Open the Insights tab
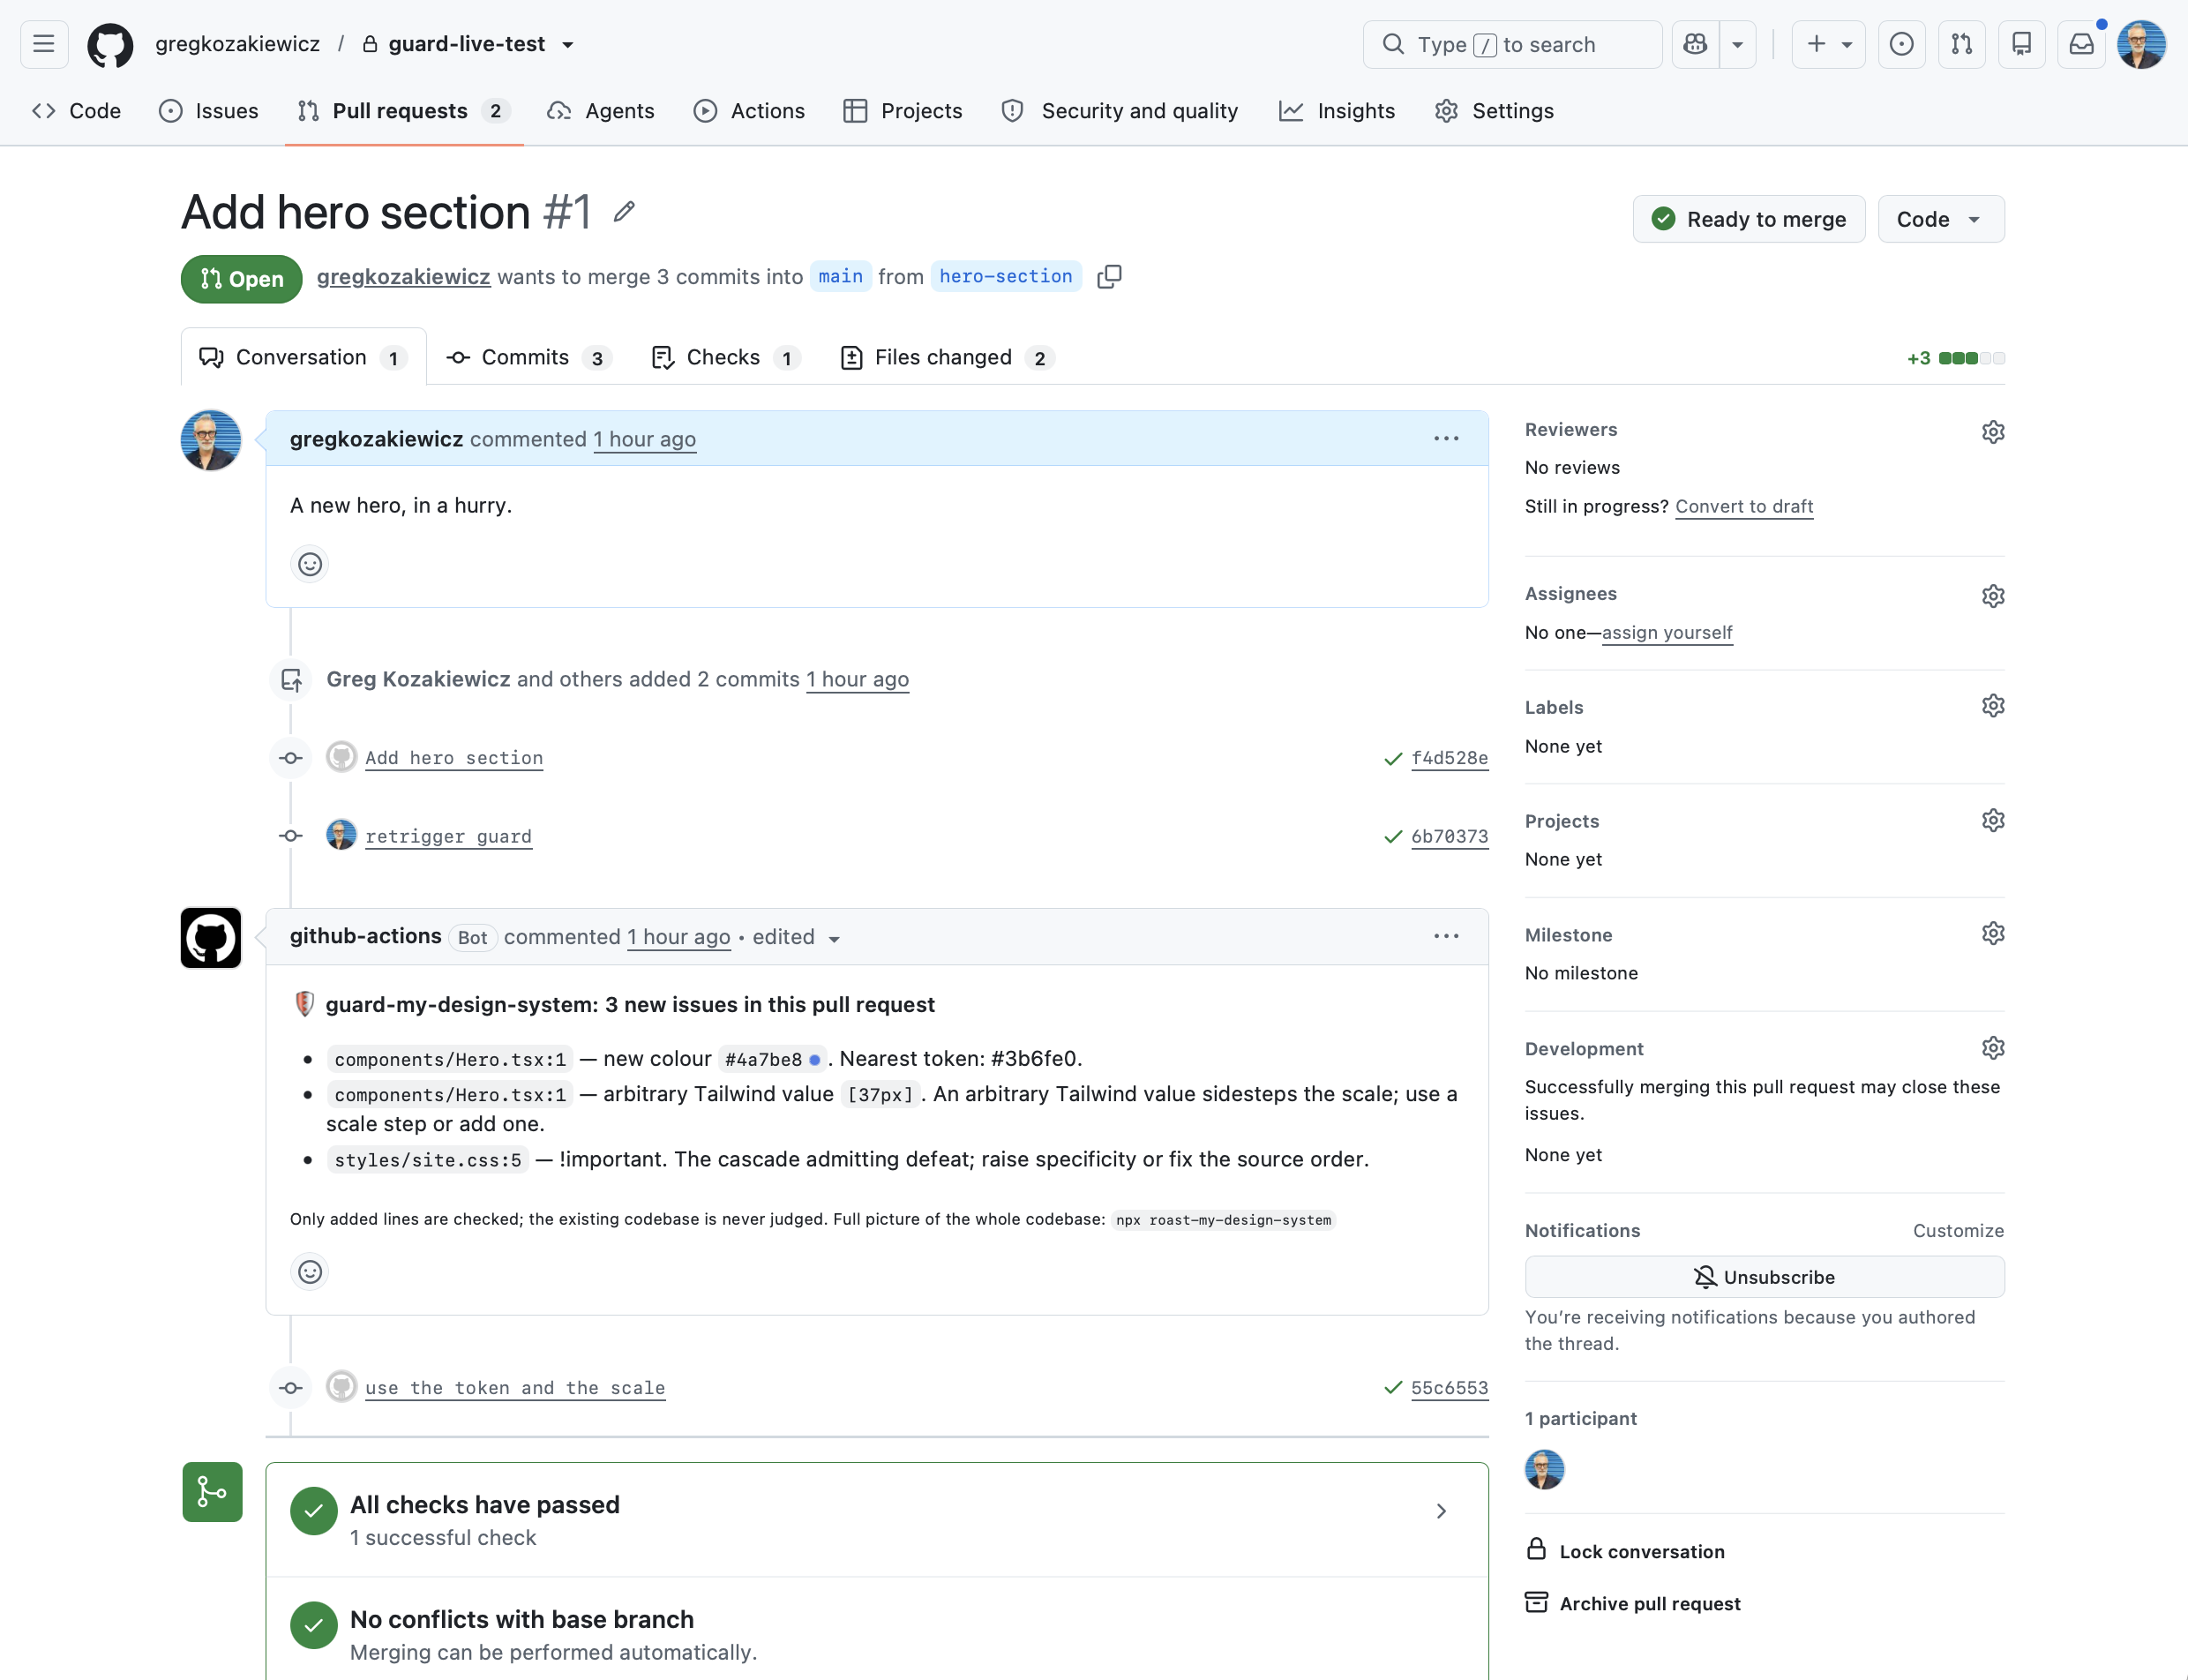The height and width of the screenshot is (1680, 2188). click(1337, 111)
